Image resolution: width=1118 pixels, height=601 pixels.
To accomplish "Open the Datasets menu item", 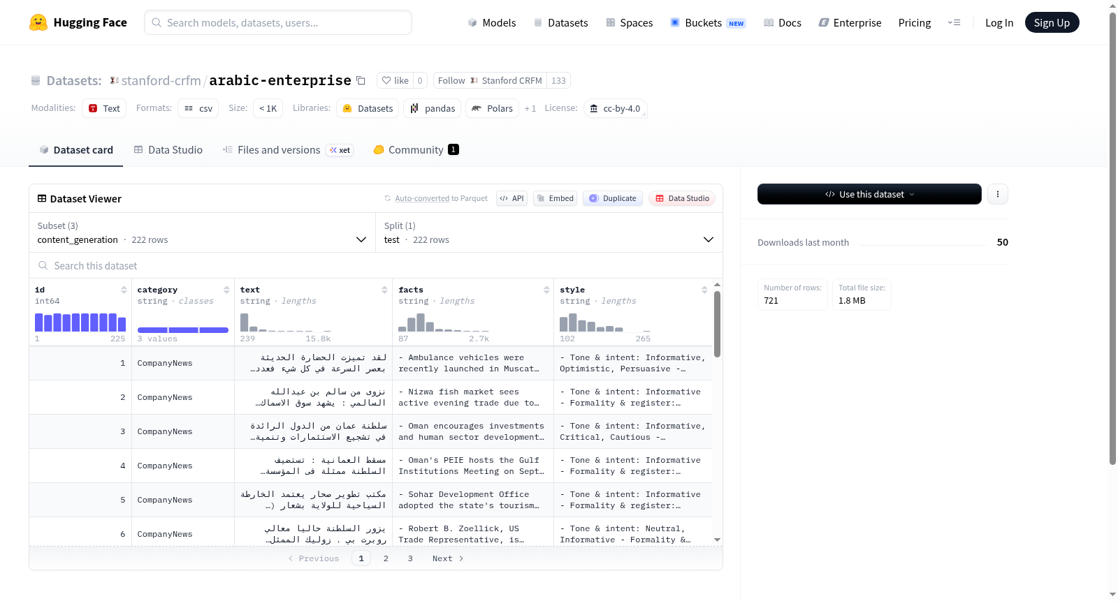I will coord(560,22).
